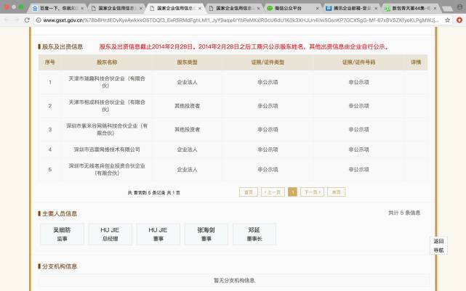This screenshot has width=466, height=291.
Task: Click the 详情 column header
Action: pos(416,62)
